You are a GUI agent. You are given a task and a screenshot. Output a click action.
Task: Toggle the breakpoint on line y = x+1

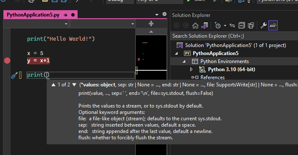(7, 61)
